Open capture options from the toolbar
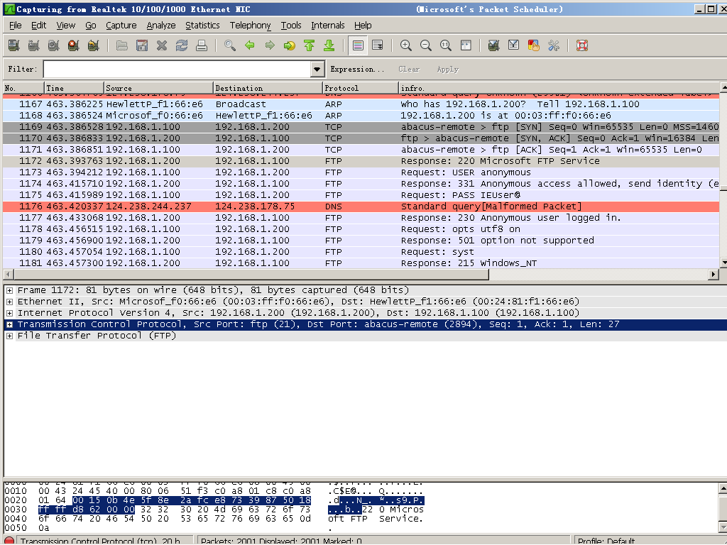The height and width of the screenshot is (545, 727). tap(33, 45)
